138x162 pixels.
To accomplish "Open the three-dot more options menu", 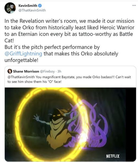I will (134, 5).
